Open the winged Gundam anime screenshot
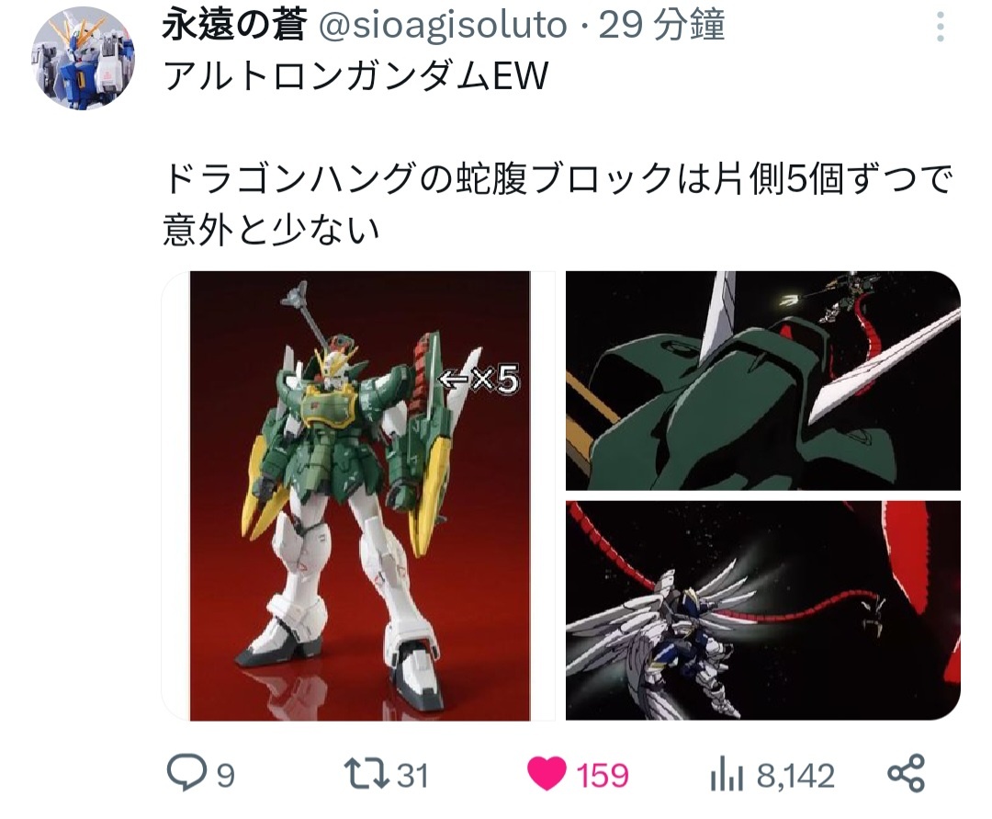 763,610
